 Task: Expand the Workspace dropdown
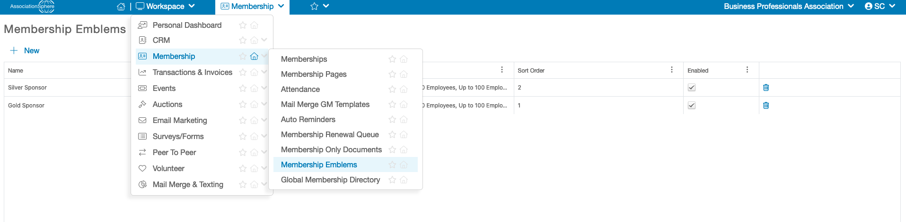pos(166,7)
